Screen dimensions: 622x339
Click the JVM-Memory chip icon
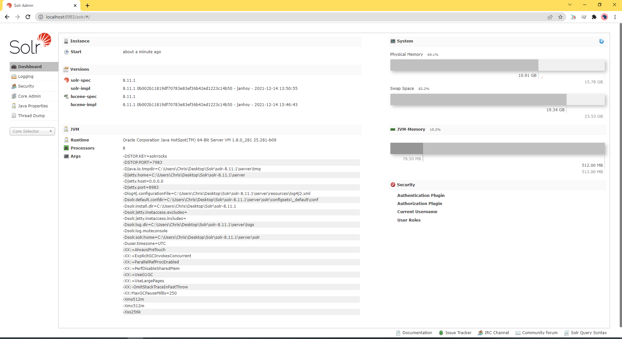click(x=393, y=129)
